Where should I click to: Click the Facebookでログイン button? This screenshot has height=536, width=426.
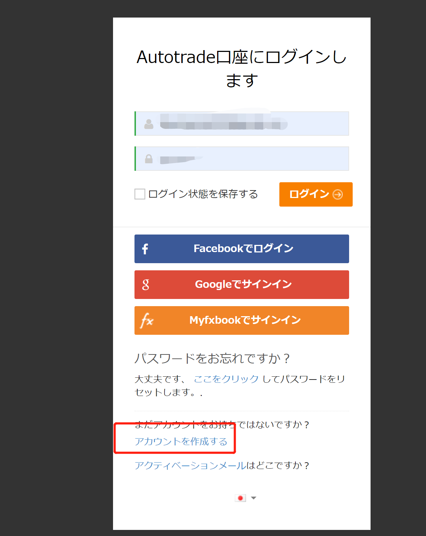click(x=242, y=249)
